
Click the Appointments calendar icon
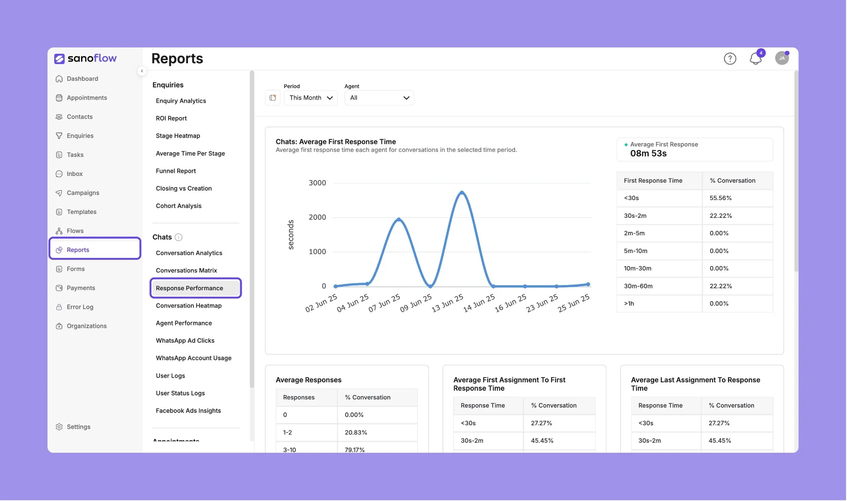tap(59, 98)
